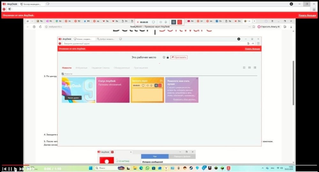The height and width of the screenshot is (172, 319).
Task: Open Steam from the taskbar
Action: [x=191, y=168]
